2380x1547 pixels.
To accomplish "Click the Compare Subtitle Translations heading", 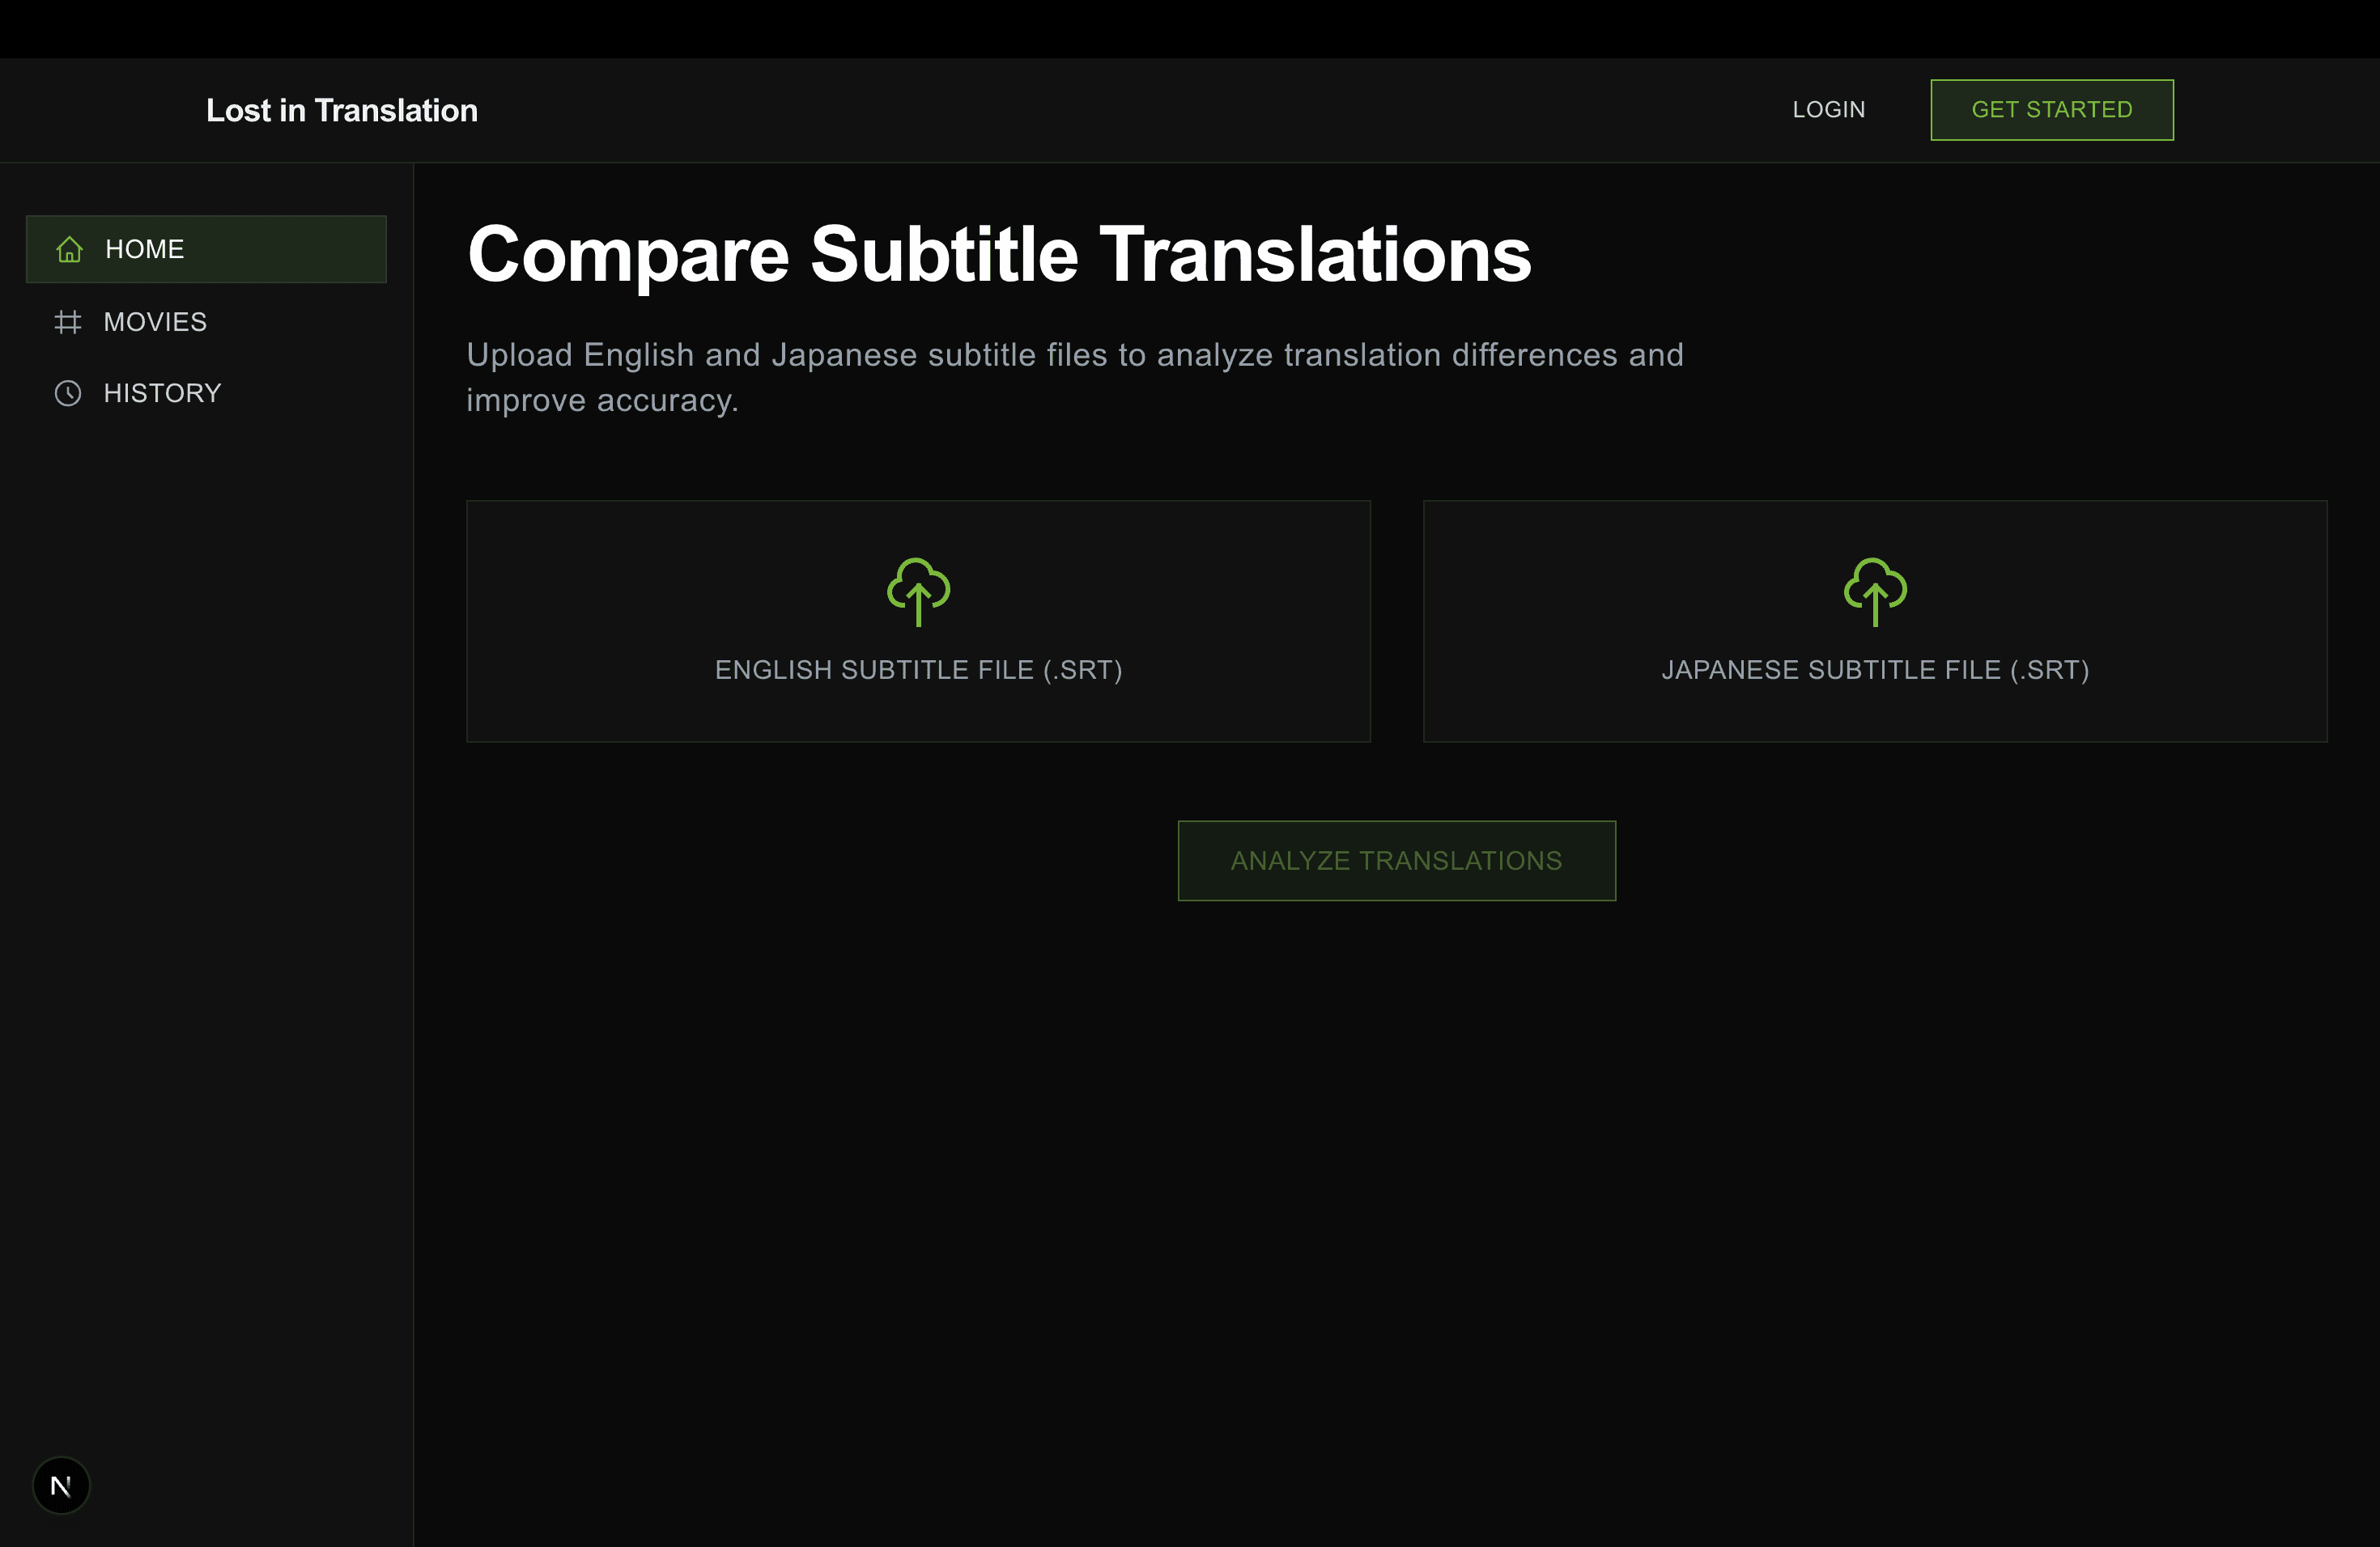I will point(998,254).
